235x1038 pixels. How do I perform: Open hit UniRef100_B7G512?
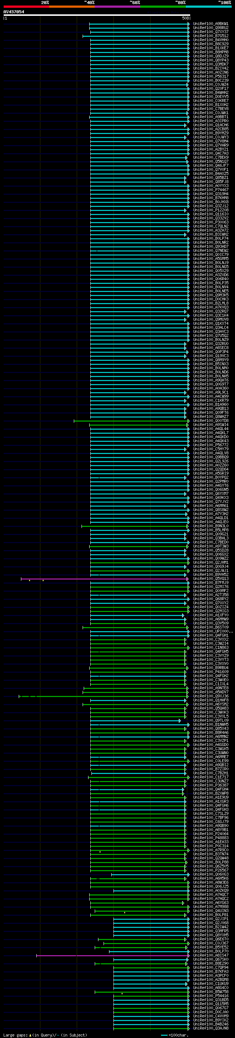[x=210, y=36]
